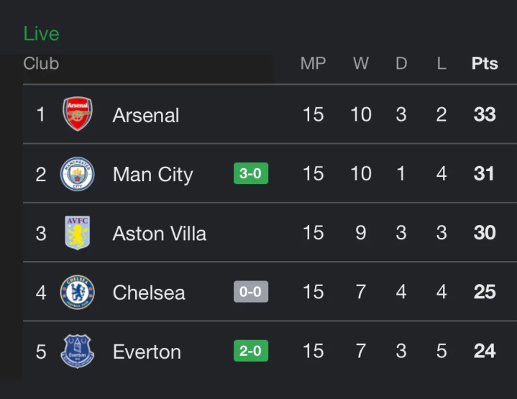Viewport: 517px width, 399px height.
Task: Click the MP column header
Action: point(313,63)
